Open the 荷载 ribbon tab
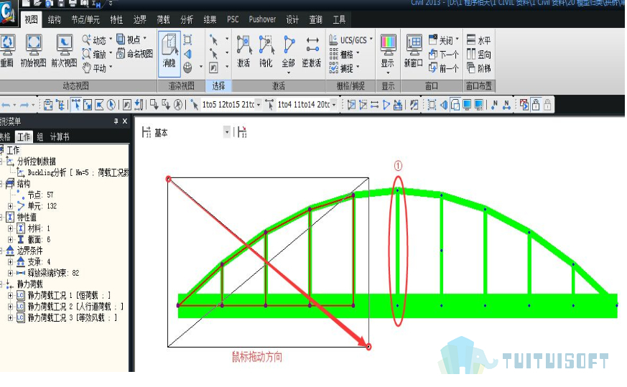The height and width of the screenshot is (387, 627). (163, 19)
